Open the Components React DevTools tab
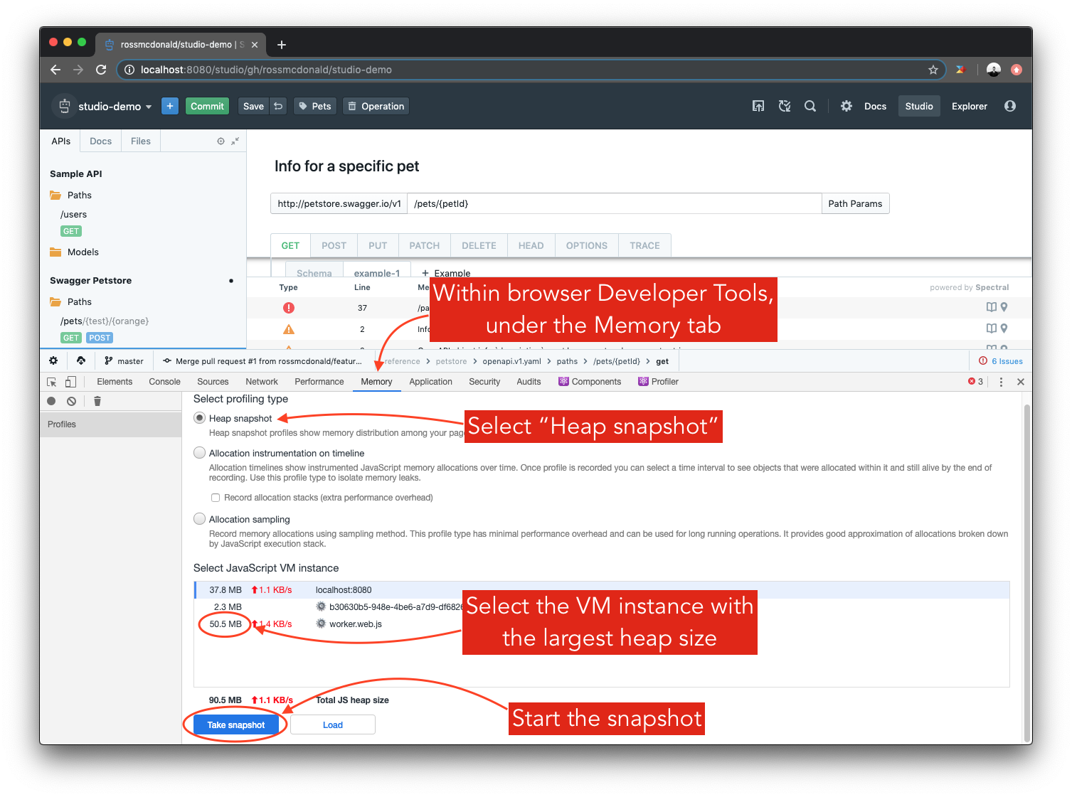This screenshot has height=797, width=1072. [x=590, y=382]
